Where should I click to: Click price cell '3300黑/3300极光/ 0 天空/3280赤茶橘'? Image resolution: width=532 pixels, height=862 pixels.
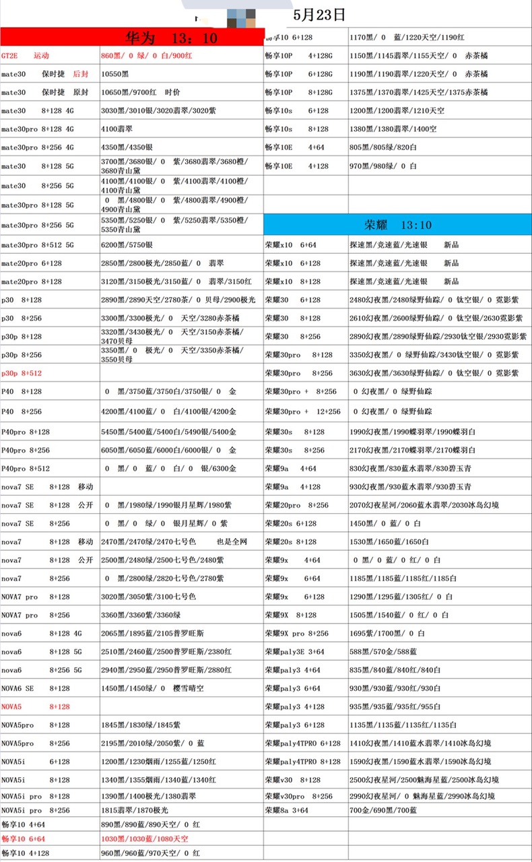(181, 318)
